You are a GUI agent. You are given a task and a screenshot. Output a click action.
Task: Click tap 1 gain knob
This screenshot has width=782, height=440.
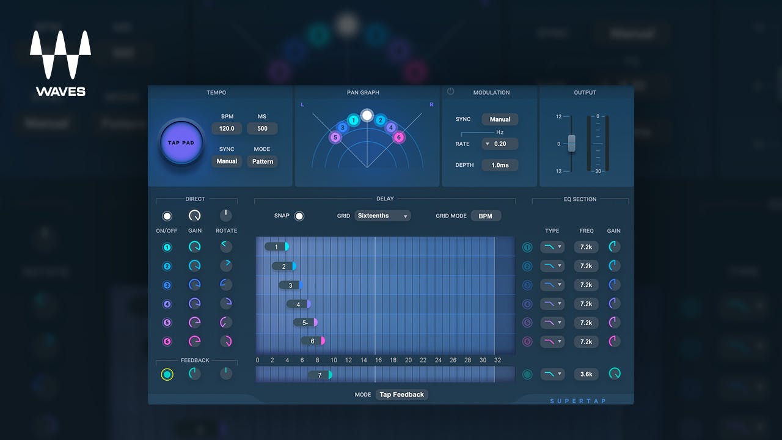point(195,247)
